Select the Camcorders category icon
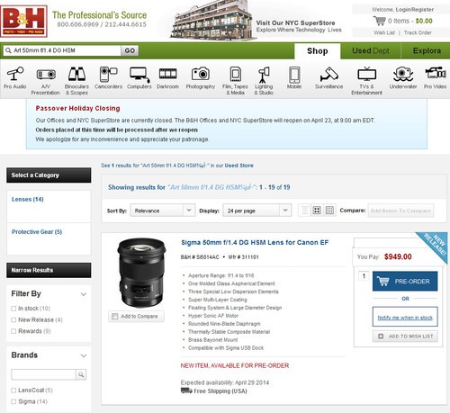The width and height of the screenshot is (450, 413). (108, 74)
